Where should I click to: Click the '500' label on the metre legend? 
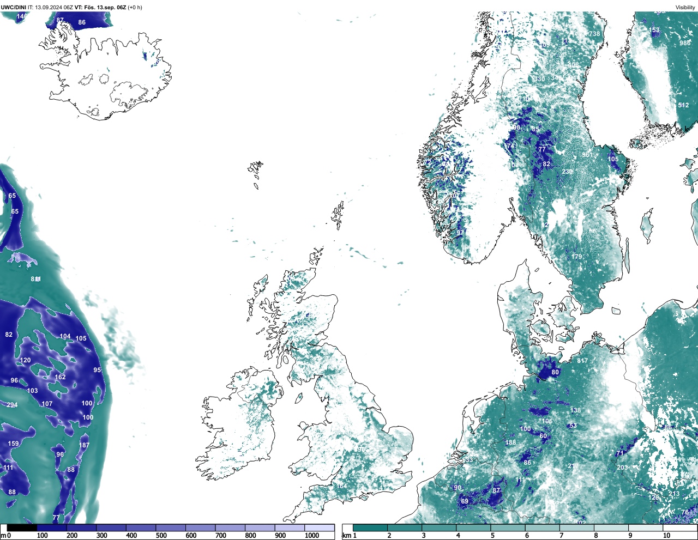[161, 536]
